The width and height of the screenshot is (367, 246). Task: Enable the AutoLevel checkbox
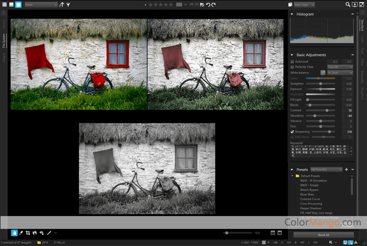292,61
